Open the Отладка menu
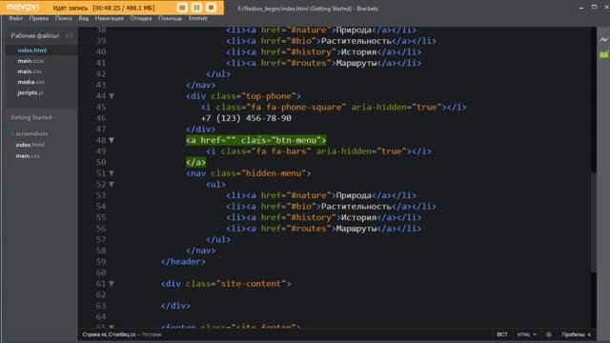 click(x=141, y=18)
